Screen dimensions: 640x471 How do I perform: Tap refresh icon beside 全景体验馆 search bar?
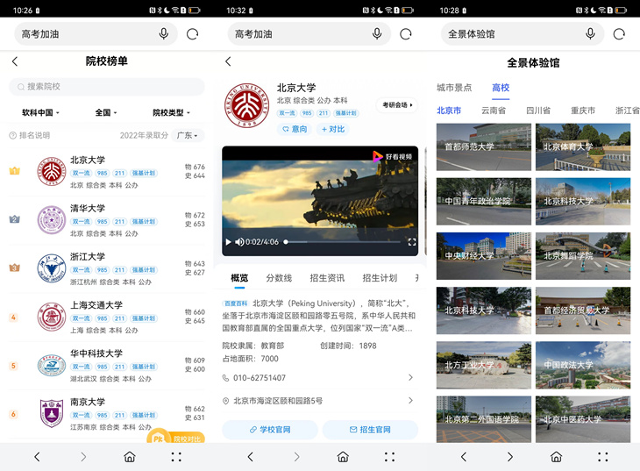(619, 34)
